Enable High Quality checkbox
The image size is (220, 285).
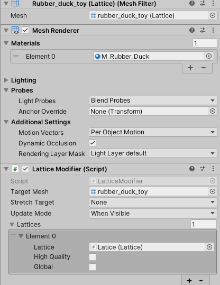pyautogui.click(x=93, y=257)
